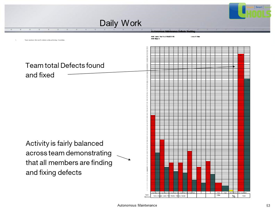
Task: Click the 'Autonomous Maintenance' footer text
Action: tap(137, 206)
